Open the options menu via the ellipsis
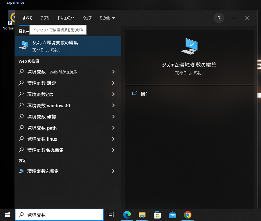 click(234, 18)
